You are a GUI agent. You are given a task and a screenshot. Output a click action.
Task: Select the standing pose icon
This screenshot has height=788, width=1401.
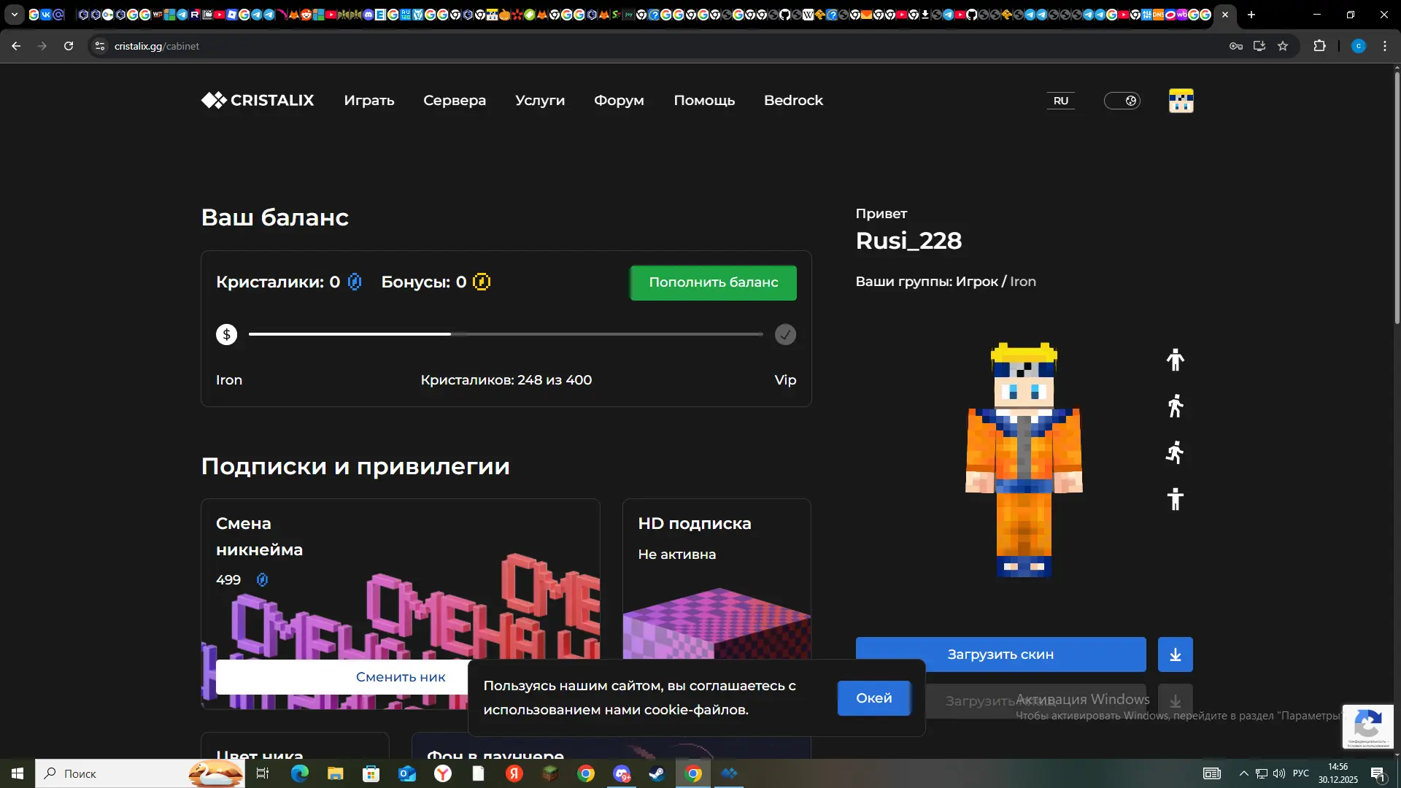click(1175, 360)
